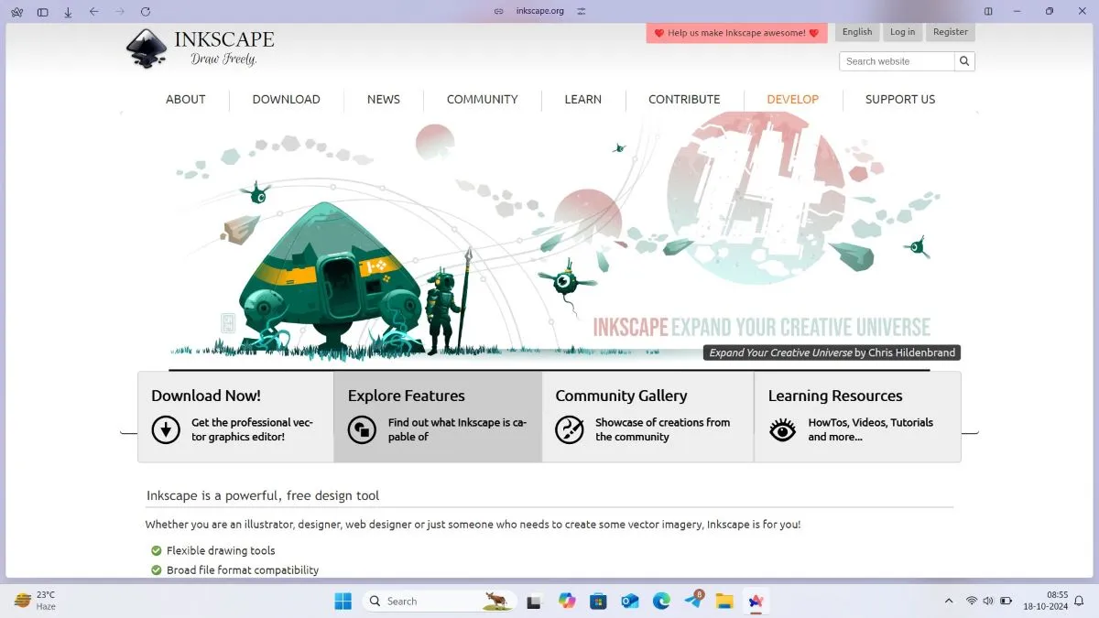Open File Explorer from taskbar

tap(724, 601)
